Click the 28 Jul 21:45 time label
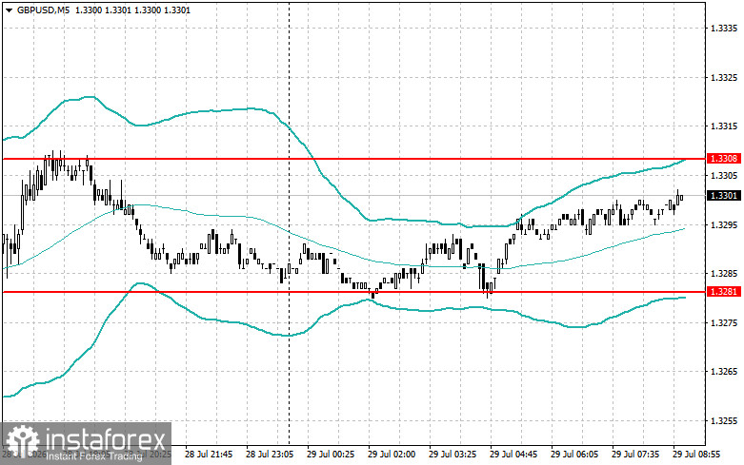 click(209, 455)
